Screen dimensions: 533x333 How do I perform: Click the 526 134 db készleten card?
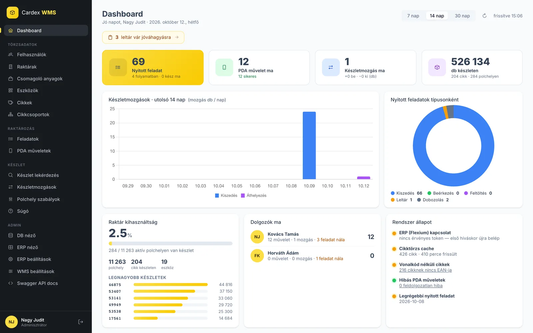472,67
